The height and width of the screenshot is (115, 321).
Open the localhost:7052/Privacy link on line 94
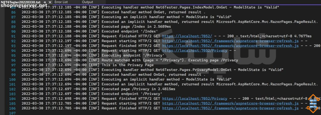point(195,50)
